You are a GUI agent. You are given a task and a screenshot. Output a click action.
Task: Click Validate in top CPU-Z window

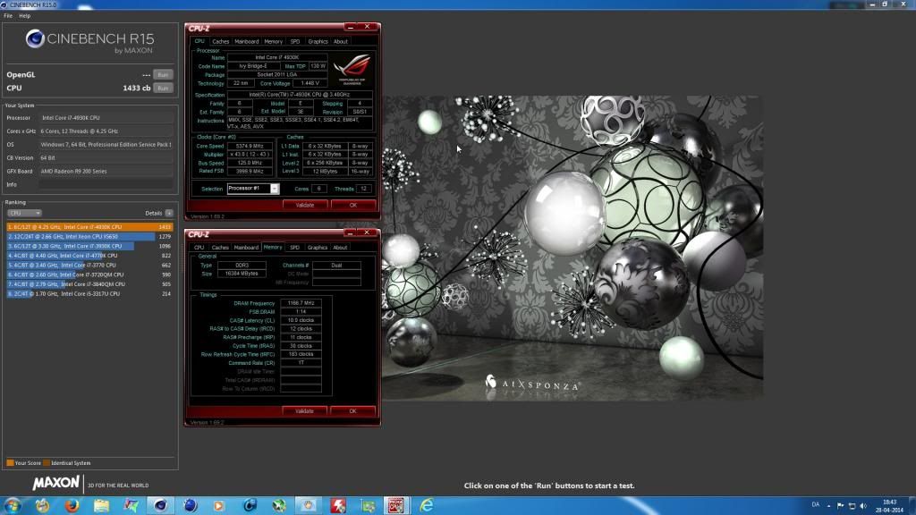[304, 205]
